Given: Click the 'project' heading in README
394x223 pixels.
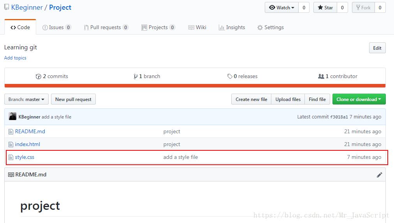Looking at the screenshot, I should tap(40, 206).
